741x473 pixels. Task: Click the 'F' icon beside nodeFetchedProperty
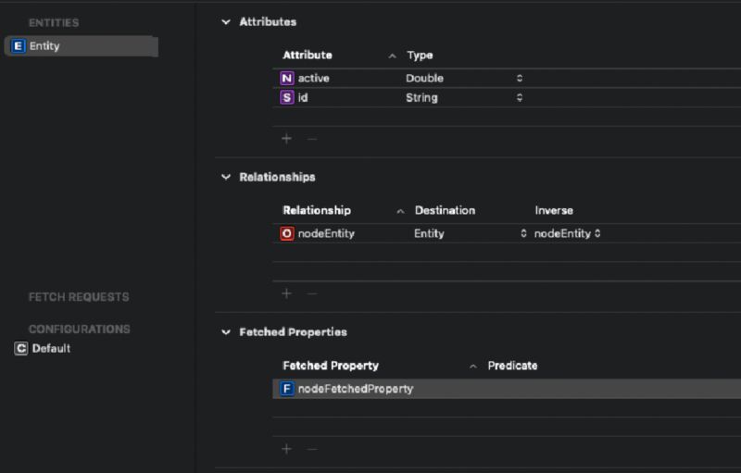coord(287,389)
